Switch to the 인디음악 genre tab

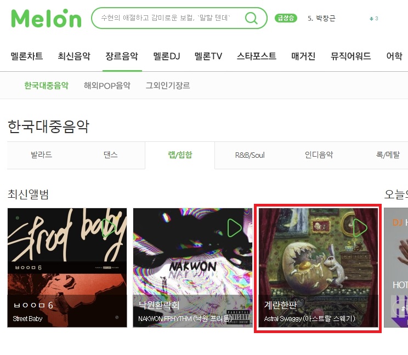tap(319, 155)
